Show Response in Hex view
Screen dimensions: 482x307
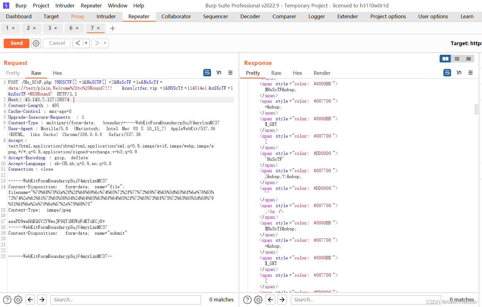click(297, 73)
